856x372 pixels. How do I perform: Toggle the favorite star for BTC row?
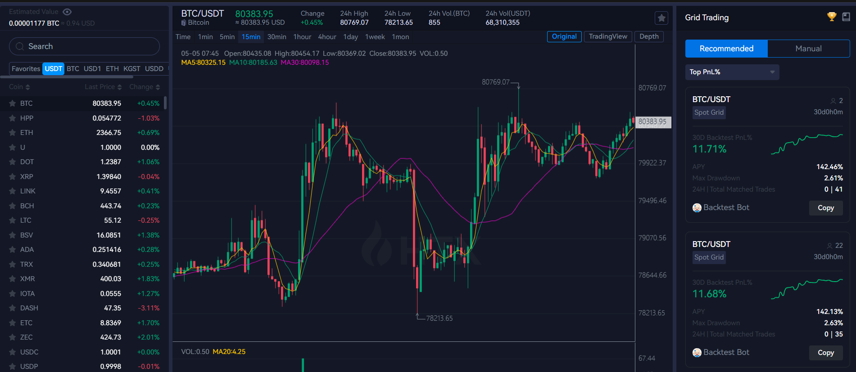tap(13, 103)
